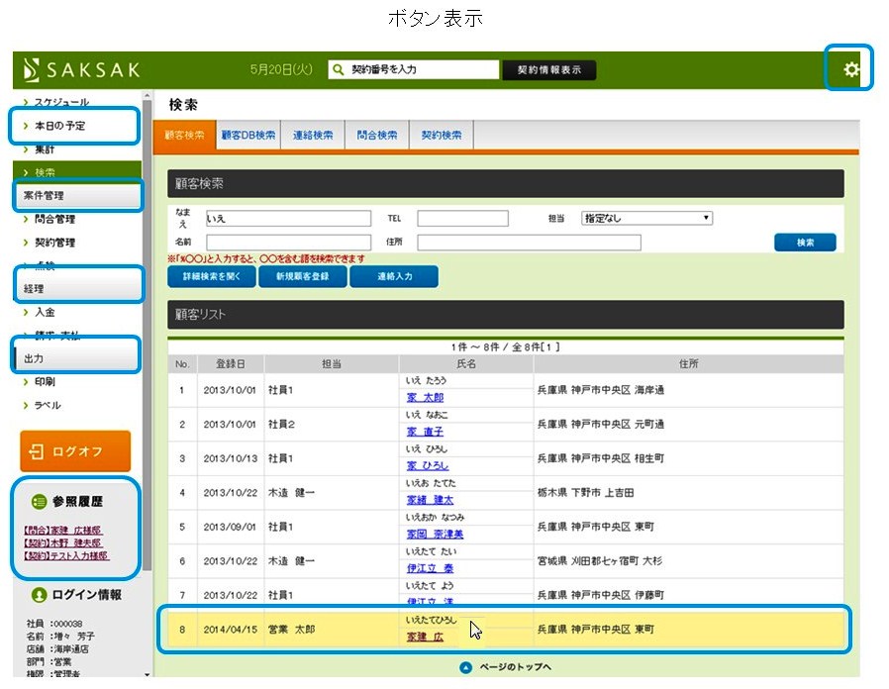Click the TEL input field
The width and height of the screenshot is (889, 689).
point(462,219)
